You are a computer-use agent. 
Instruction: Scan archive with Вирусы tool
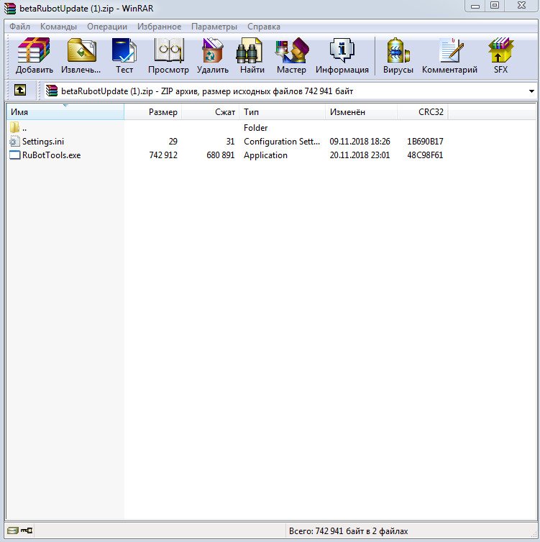point(398,56)
